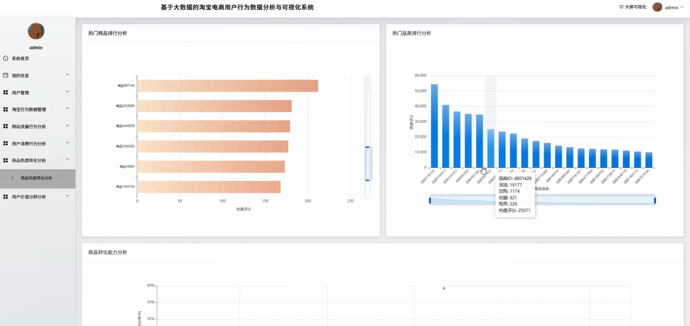Click the last bar 品类1879194

pos(649,160)
